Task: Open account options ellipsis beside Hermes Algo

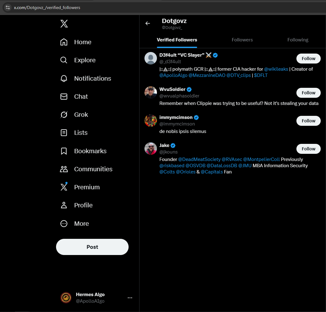Action: pyautogui.click(x=130, y=298)
